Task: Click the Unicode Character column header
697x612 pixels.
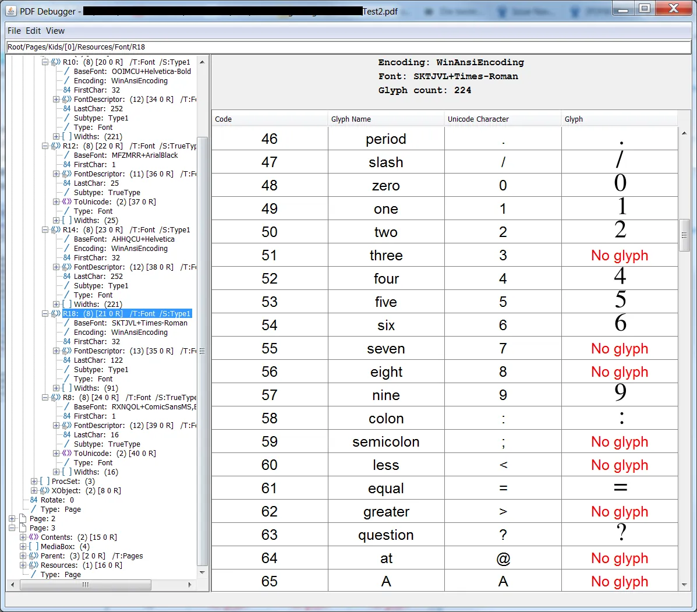Action: pos(503,119)
